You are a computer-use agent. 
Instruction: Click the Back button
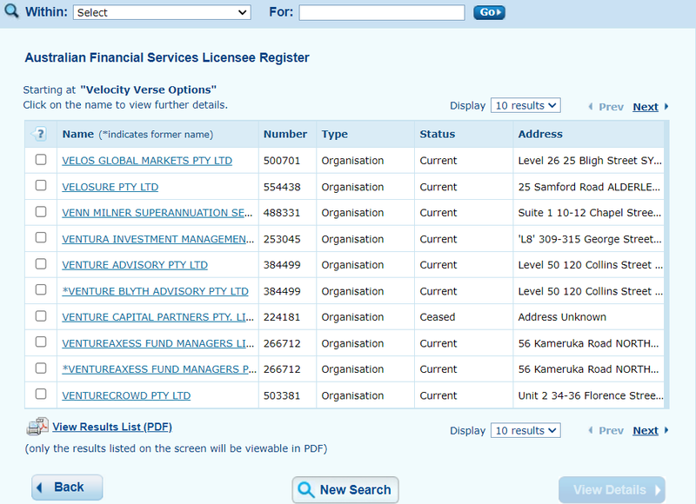pyautogui.click(x=67, y=487)
